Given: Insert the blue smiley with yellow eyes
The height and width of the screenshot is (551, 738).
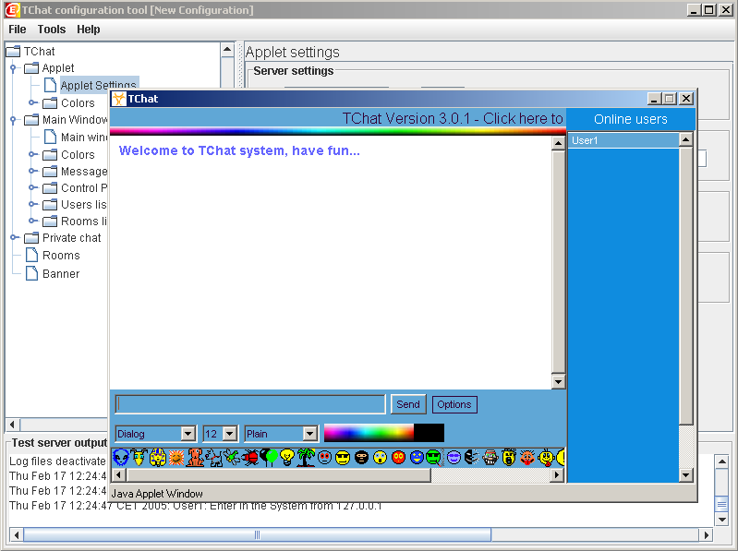Looking at the screenshot, I should (417, 457).
